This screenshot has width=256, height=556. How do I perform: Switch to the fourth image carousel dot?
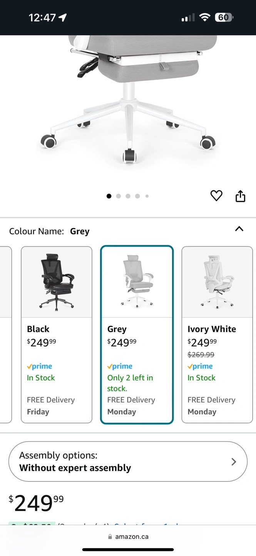[x=137, y=196]
